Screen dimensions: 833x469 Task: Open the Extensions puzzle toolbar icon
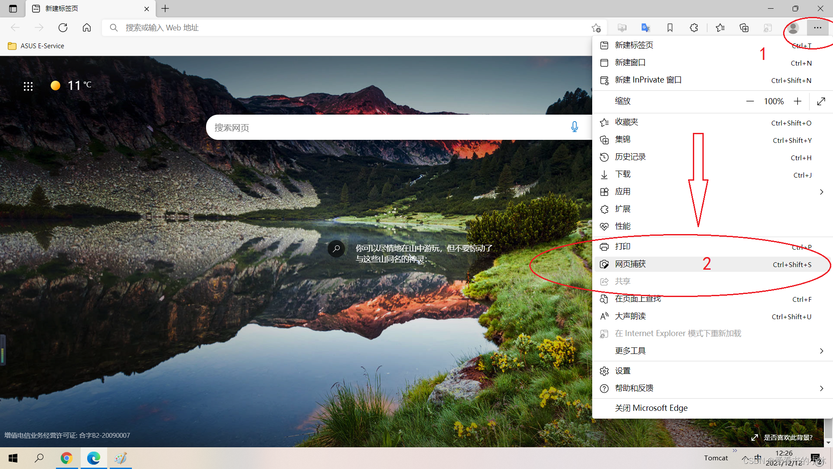point(694,28)
